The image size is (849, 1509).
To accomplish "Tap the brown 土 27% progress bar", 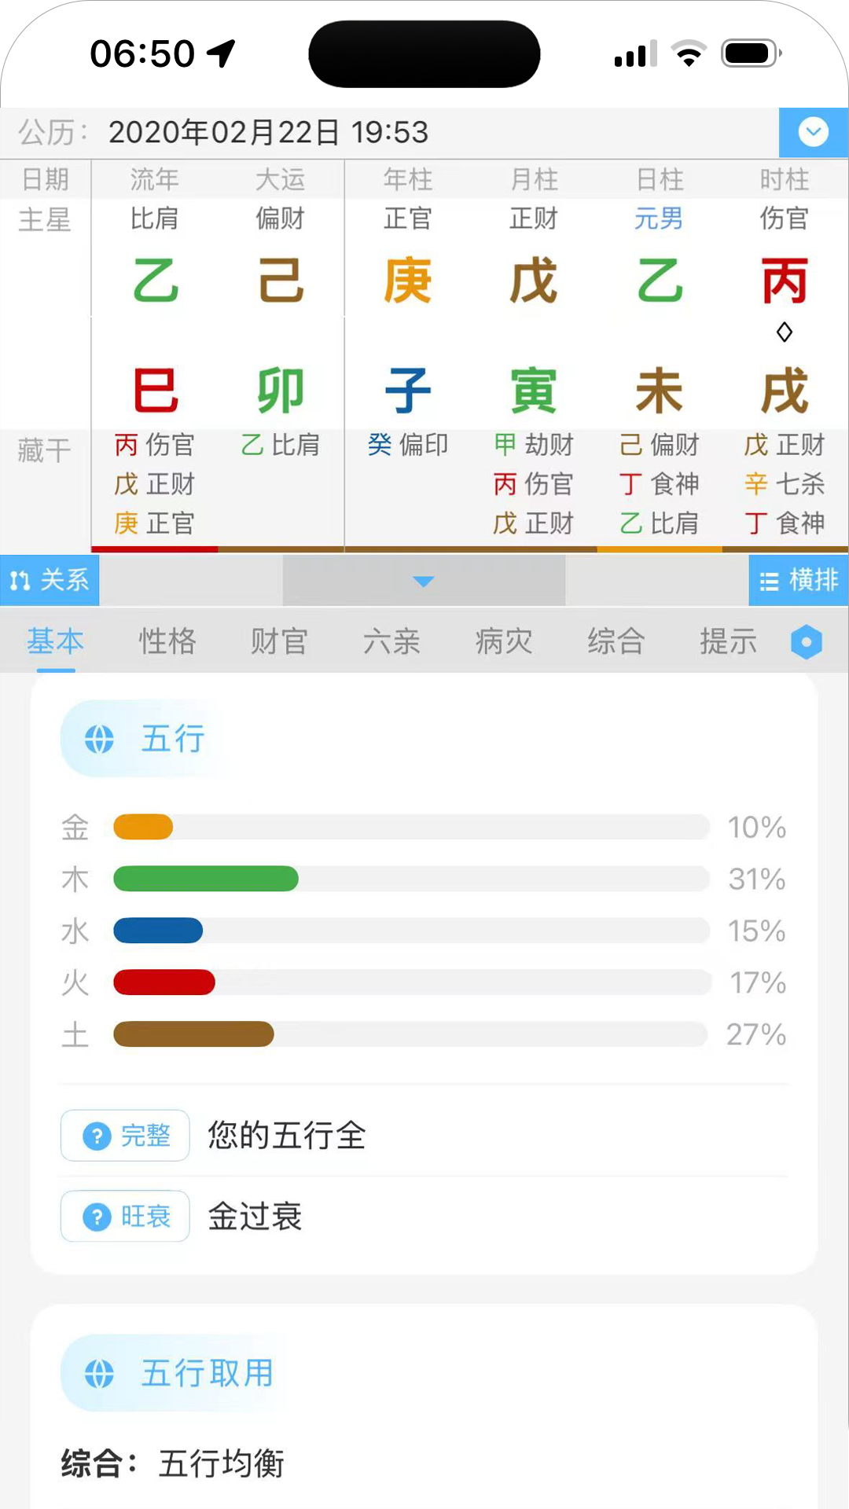I will [193, 1034].
